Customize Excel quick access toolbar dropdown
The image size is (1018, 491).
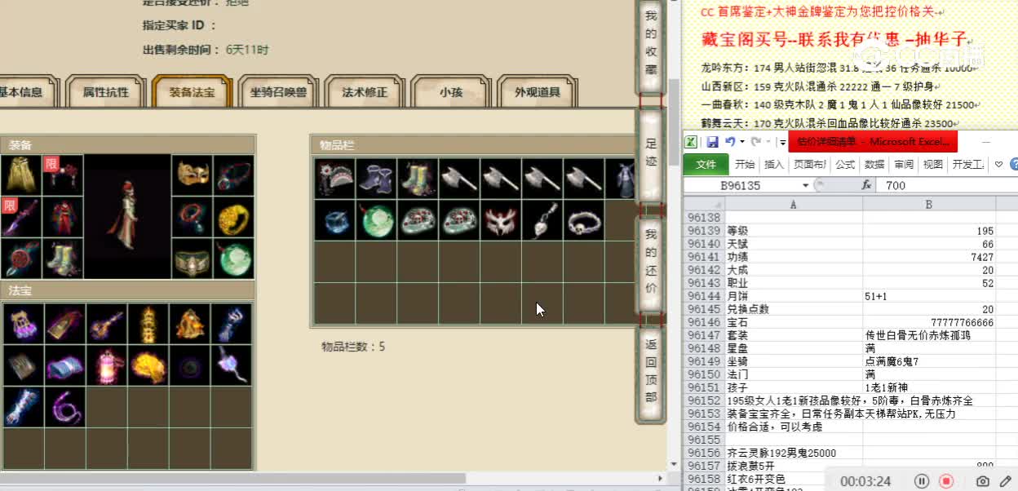coord(783,143)
